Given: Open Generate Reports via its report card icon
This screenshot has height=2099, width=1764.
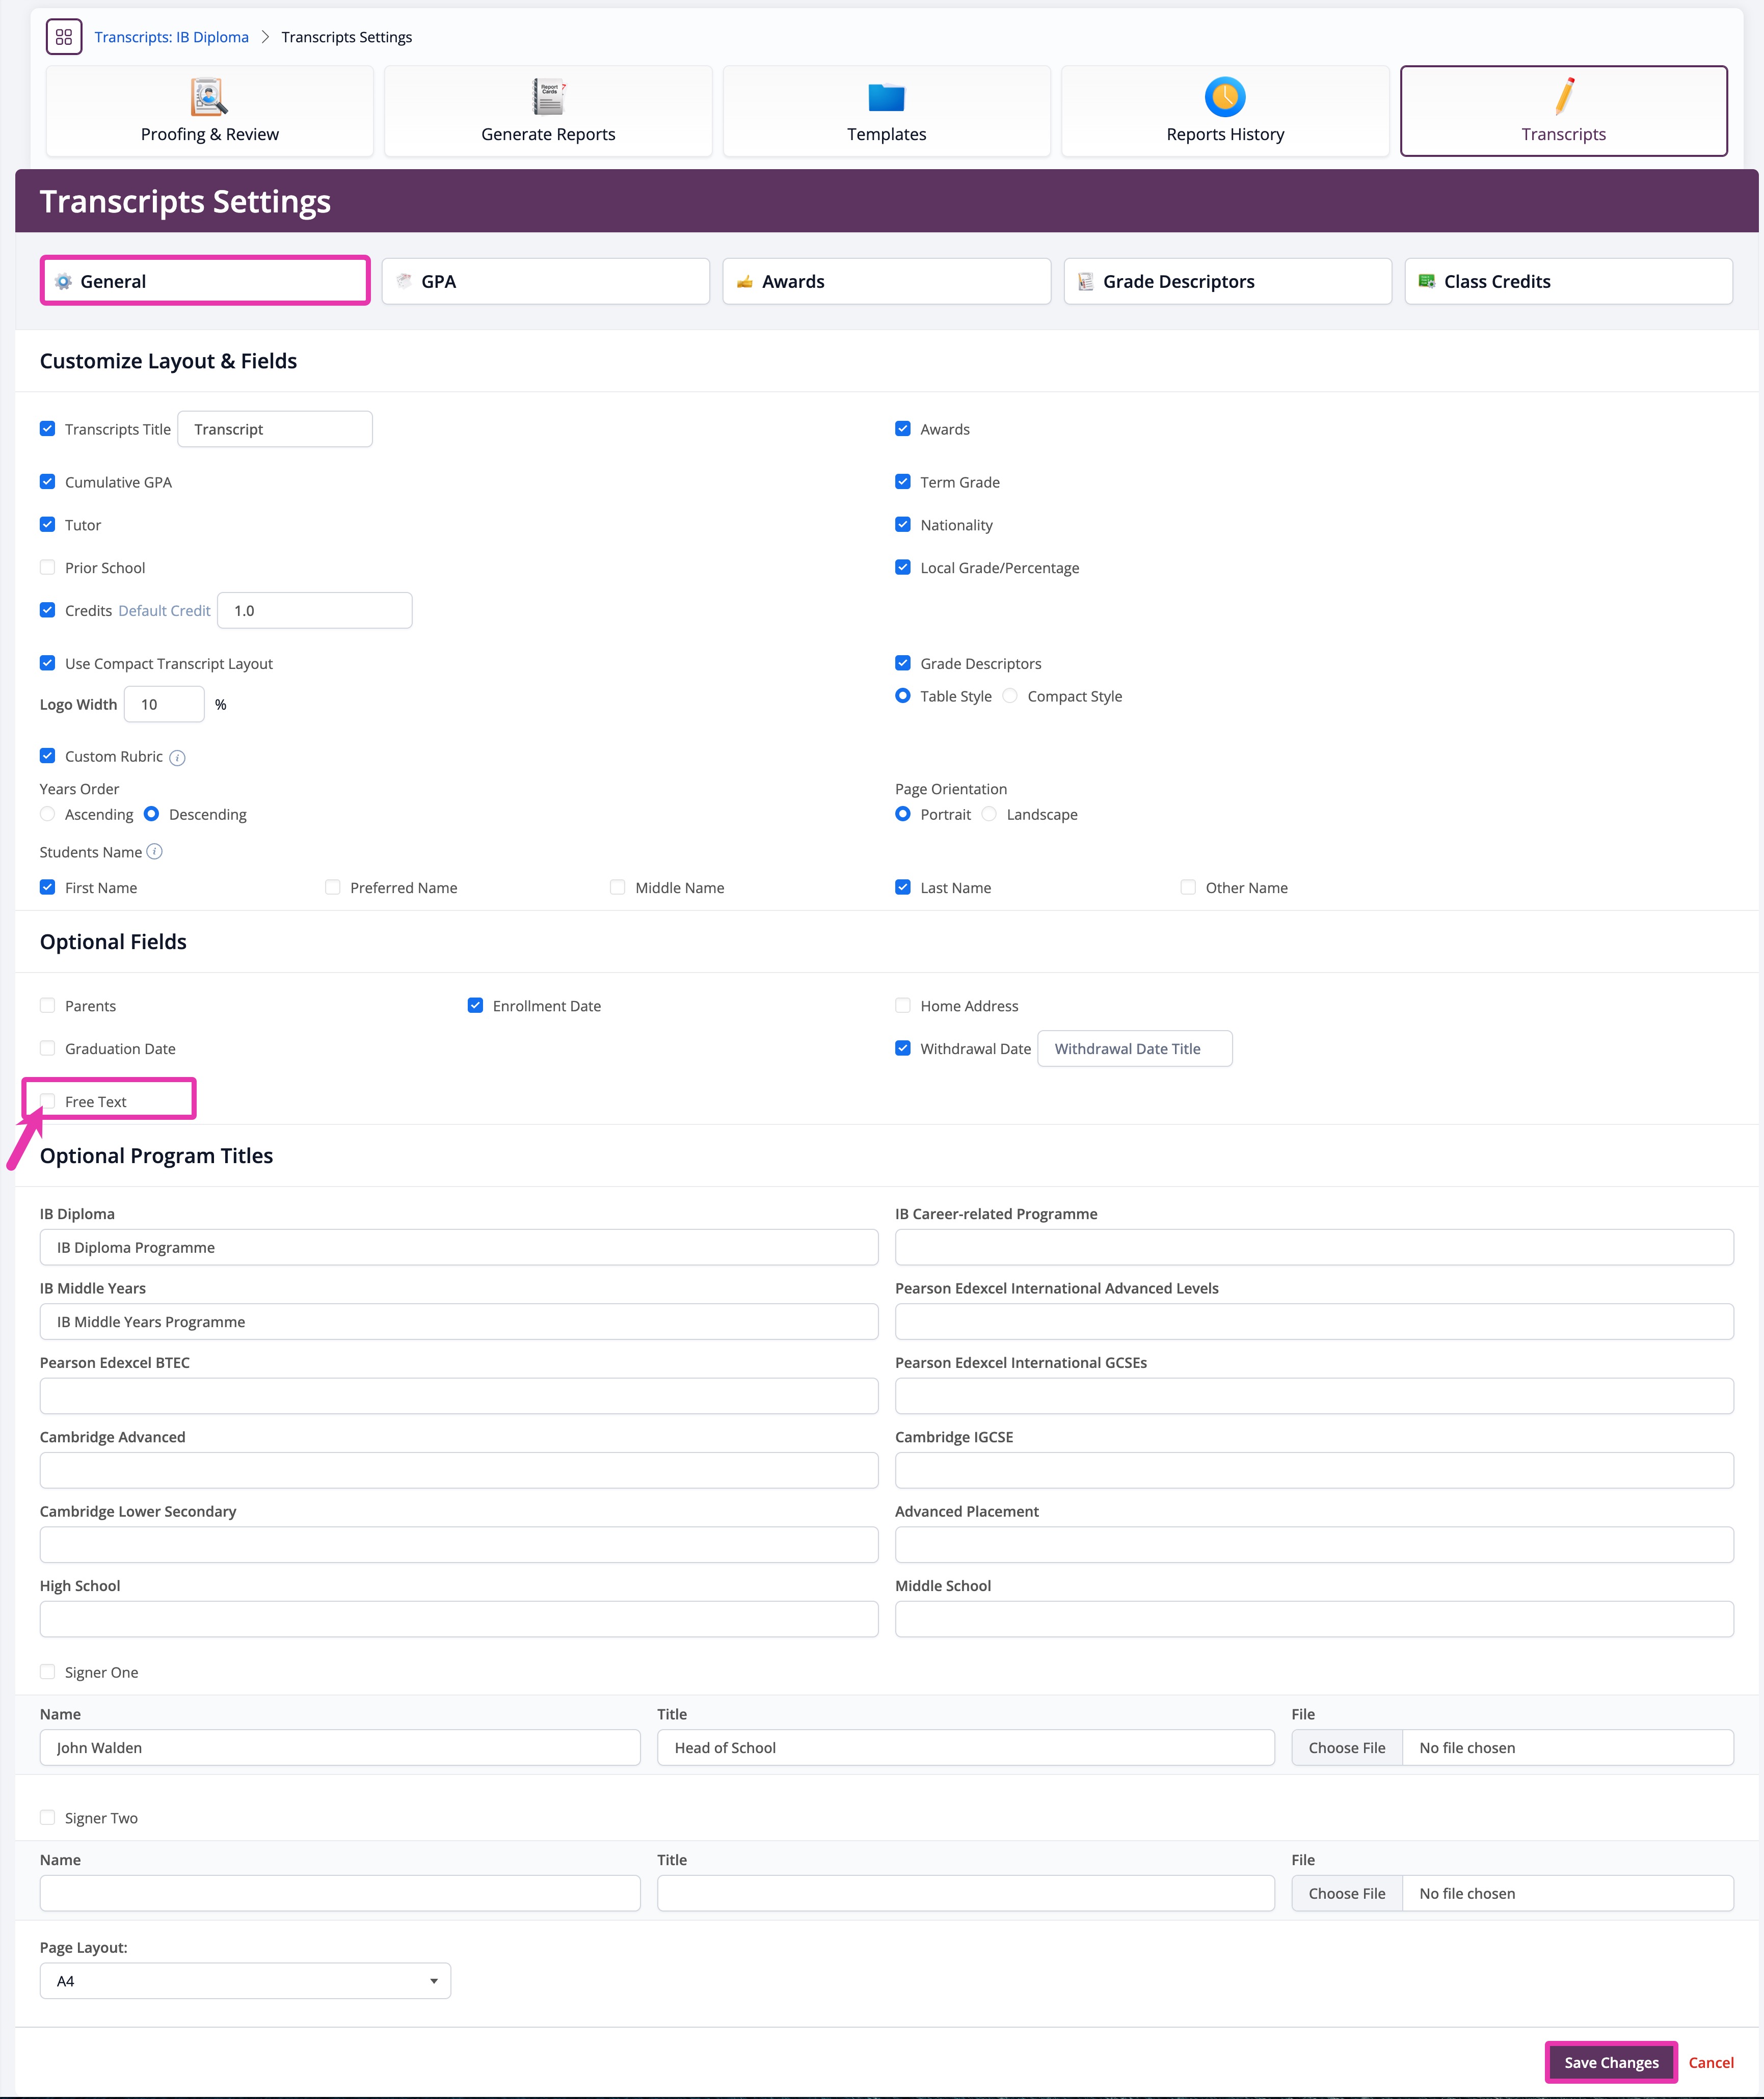Looking at the screenshot, I should tap(547, 95).
